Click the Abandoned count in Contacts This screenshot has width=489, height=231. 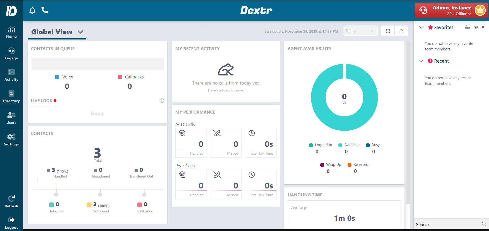coord(101,170)
